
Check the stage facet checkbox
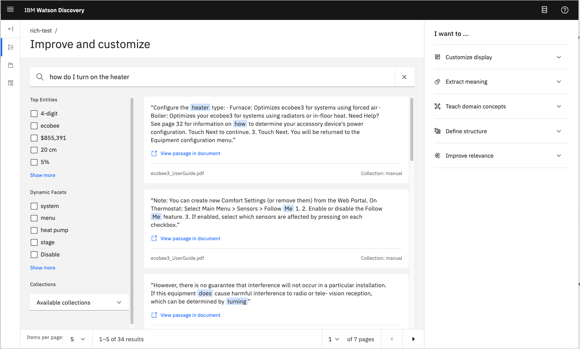[34, 242]
